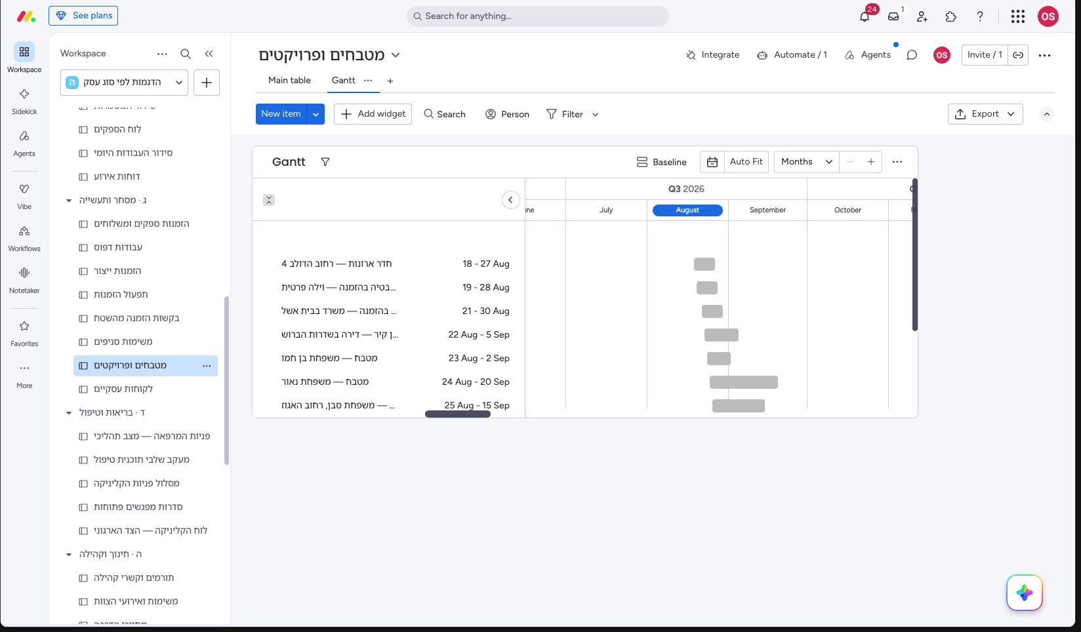Open Favorites in the left rail
1081x632 pixels.
click(24, 332)
